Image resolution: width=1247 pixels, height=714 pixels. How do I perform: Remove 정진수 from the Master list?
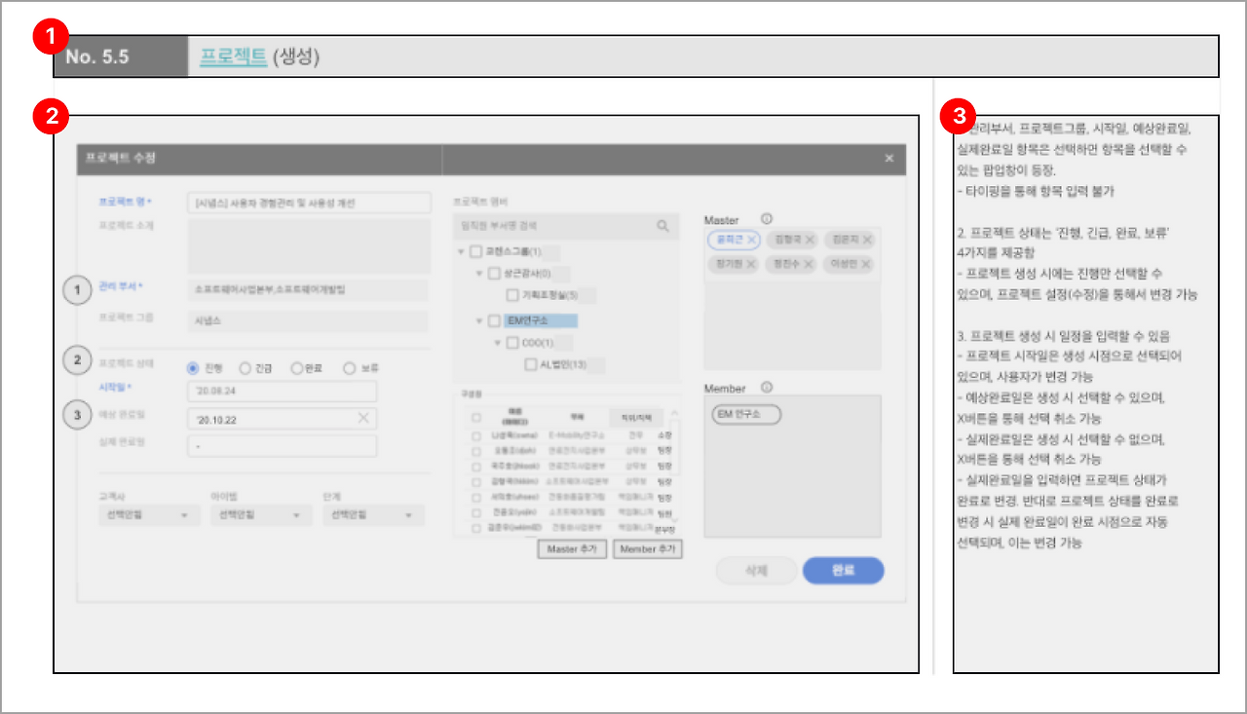point(810,264)
